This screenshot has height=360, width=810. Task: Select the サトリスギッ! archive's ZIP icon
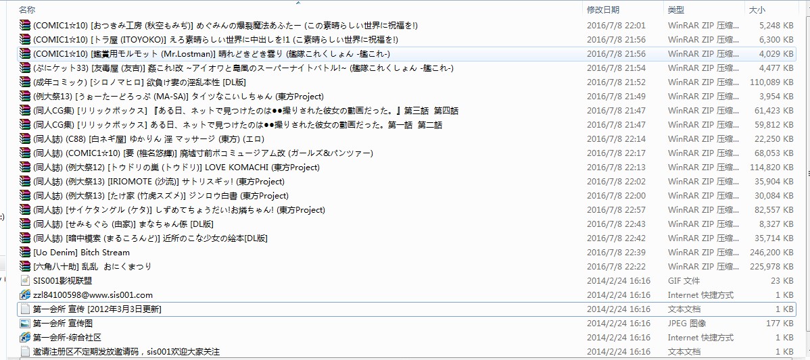pyautogui.click(x=25, y=182)
